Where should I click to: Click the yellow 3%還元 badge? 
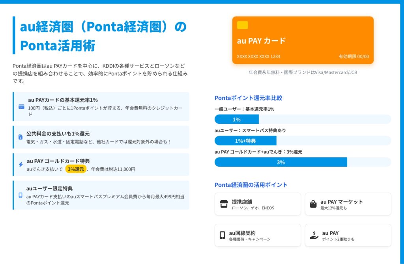point(76,169)
